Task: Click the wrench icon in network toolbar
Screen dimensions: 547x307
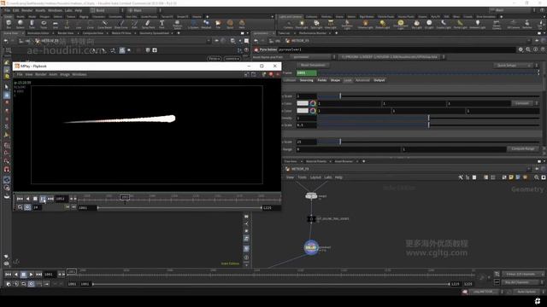Action: 461,177
